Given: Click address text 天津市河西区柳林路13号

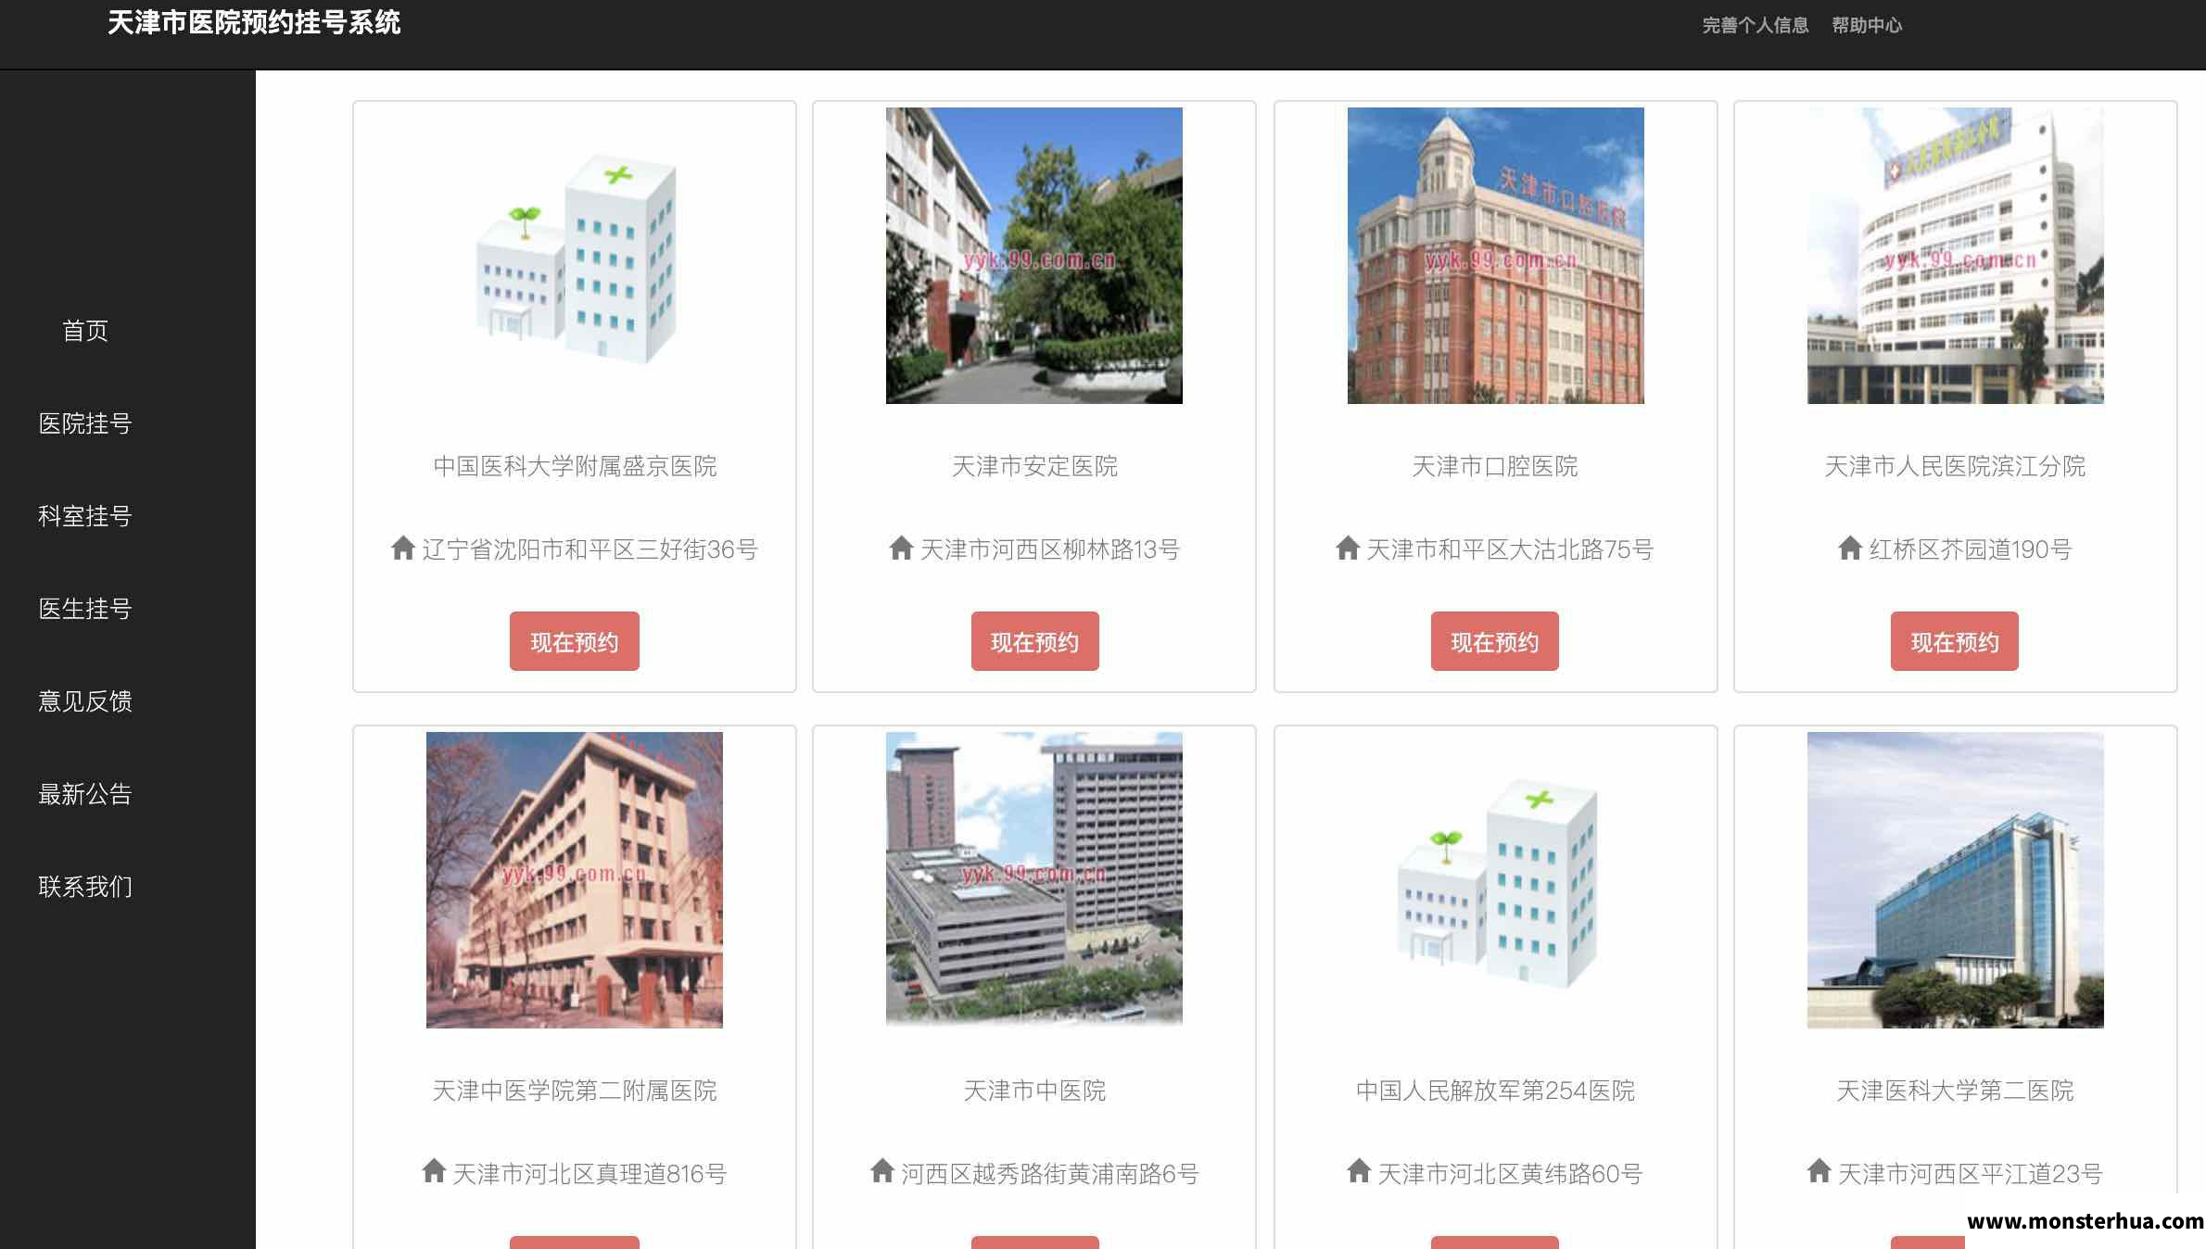Looking at the screenshot, I should point(1050,549).
